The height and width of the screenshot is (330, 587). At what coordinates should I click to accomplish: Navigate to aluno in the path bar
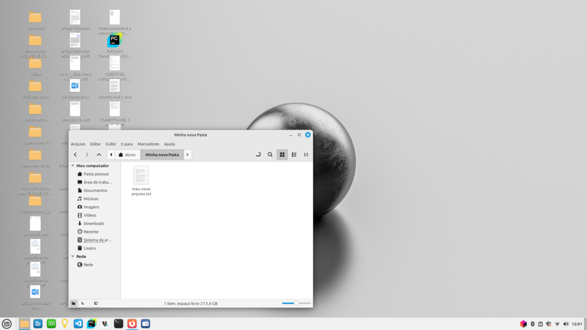coord(127,155)
